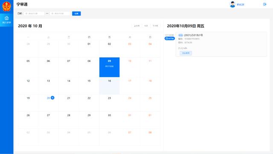Open the end date picker field
The width and height of the screenshot is (273, 154).
pos(60,14)
